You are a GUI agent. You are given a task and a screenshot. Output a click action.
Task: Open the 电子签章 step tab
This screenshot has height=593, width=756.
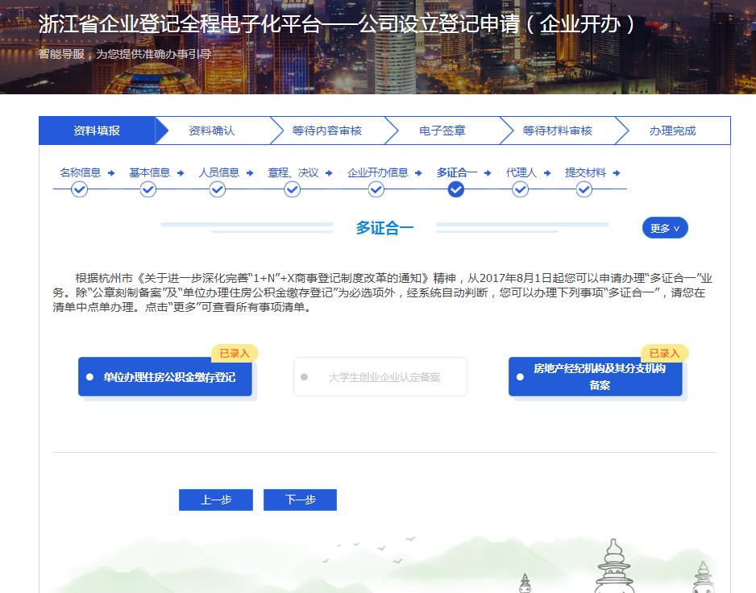pos(442,130)
